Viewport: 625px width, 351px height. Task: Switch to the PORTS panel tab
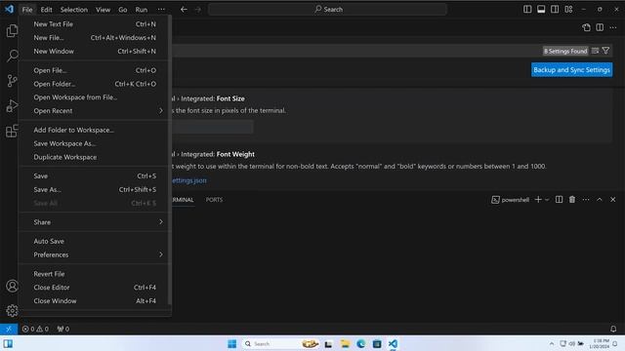pos(214,200)
